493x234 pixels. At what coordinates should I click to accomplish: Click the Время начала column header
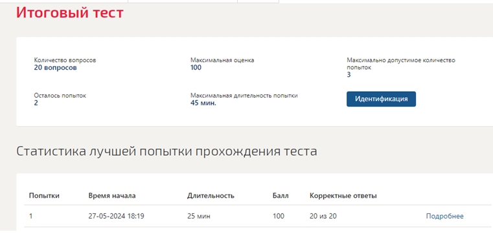tap(112, 196)
